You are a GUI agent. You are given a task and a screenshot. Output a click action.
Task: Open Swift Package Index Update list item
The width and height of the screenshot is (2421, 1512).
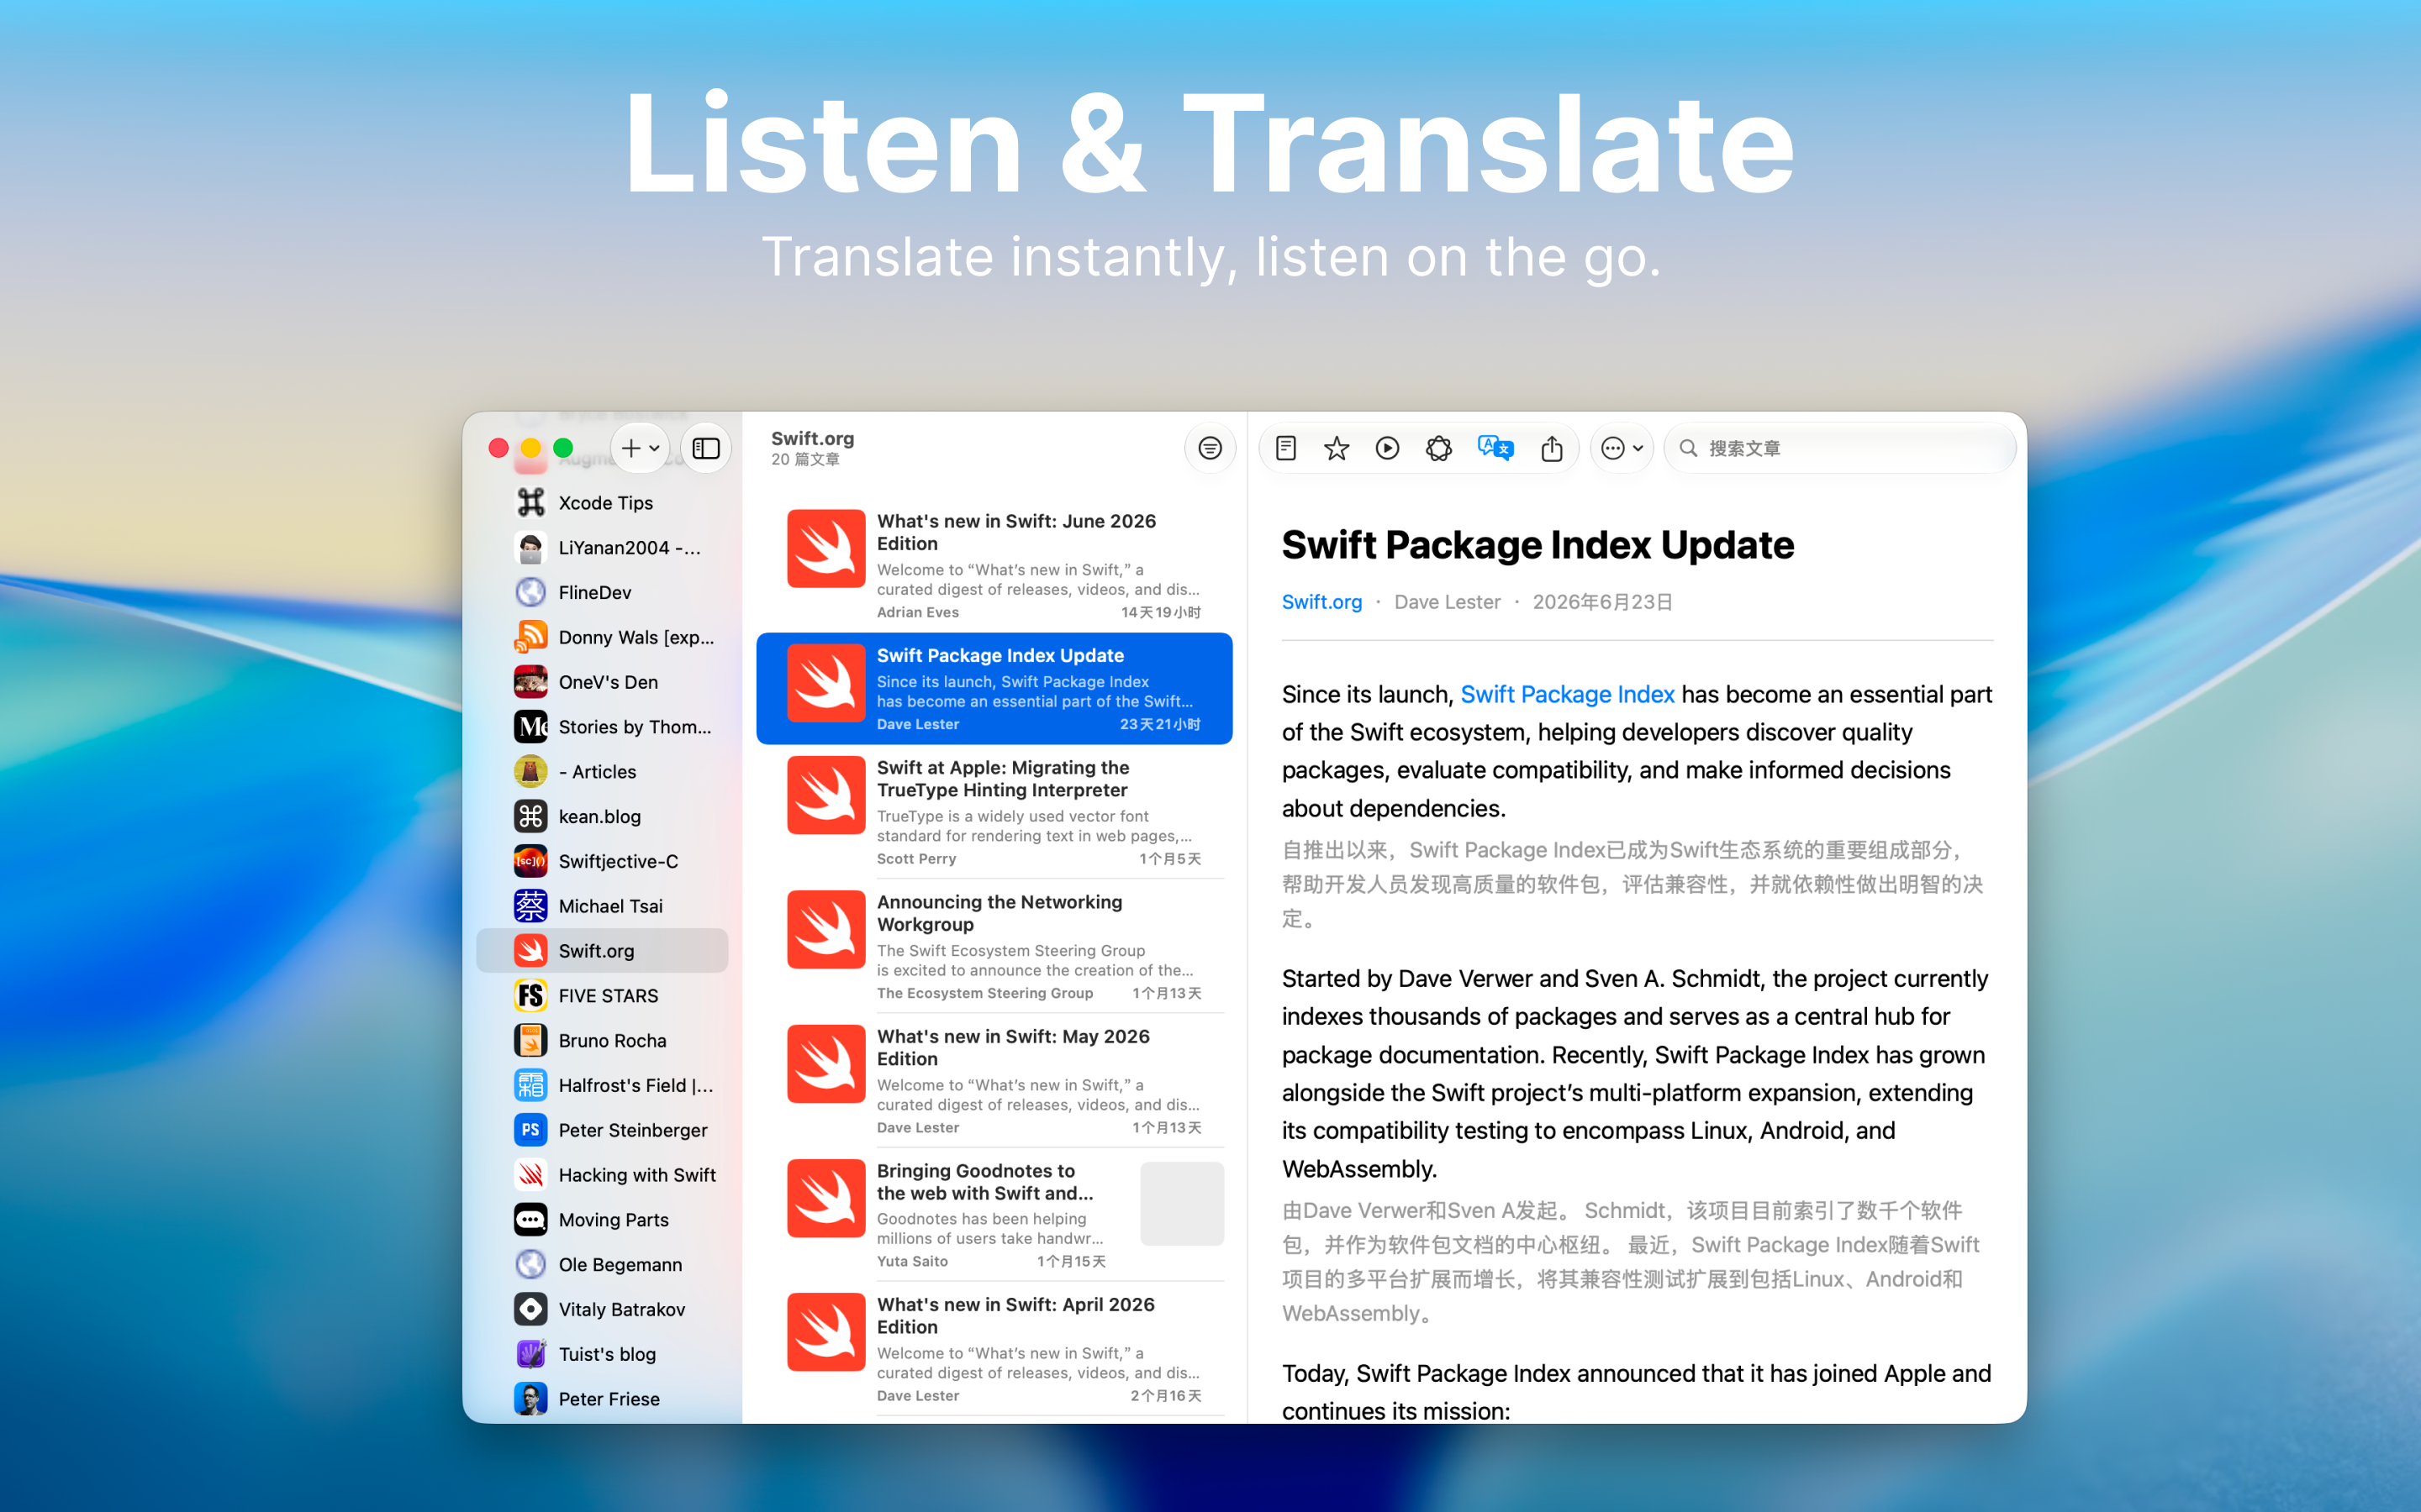pyautogui.click(x=994, y=689)
